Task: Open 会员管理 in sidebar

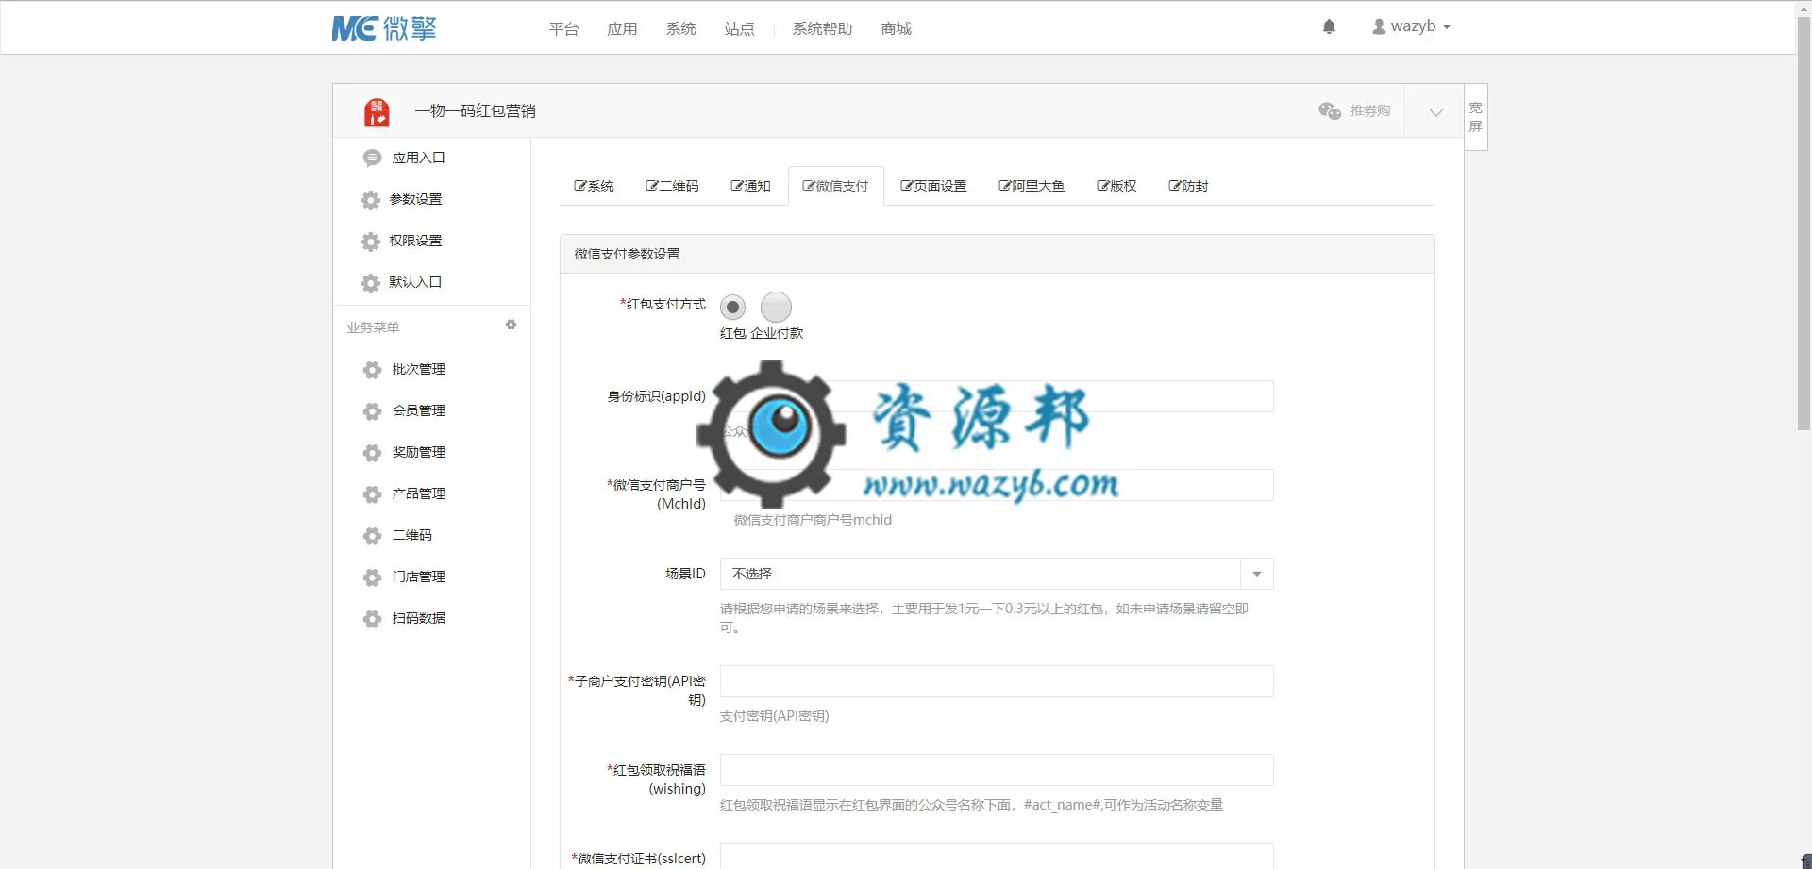Action: [418, 410]
